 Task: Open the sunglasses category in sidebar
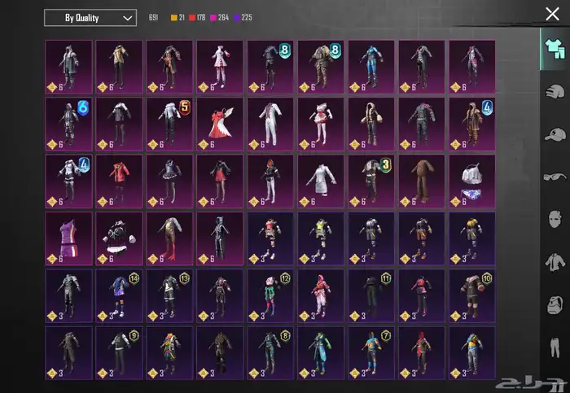click(x=554, y=177)
